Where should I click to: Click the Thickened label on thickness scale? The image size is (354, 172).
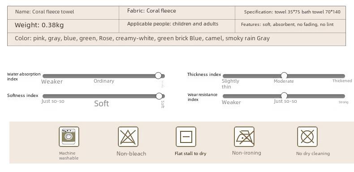tap(342, 80)
